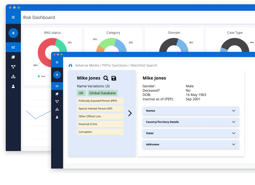Open the Addresses dropdown section
Image resolution: width=255 pixels, height=185 pixels.
click(191, 145)
